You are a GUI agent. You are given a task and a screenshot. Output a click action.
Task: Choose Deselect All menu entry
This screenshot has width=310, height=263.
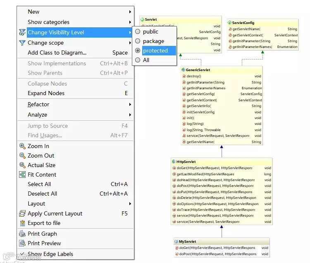point(76,194)
